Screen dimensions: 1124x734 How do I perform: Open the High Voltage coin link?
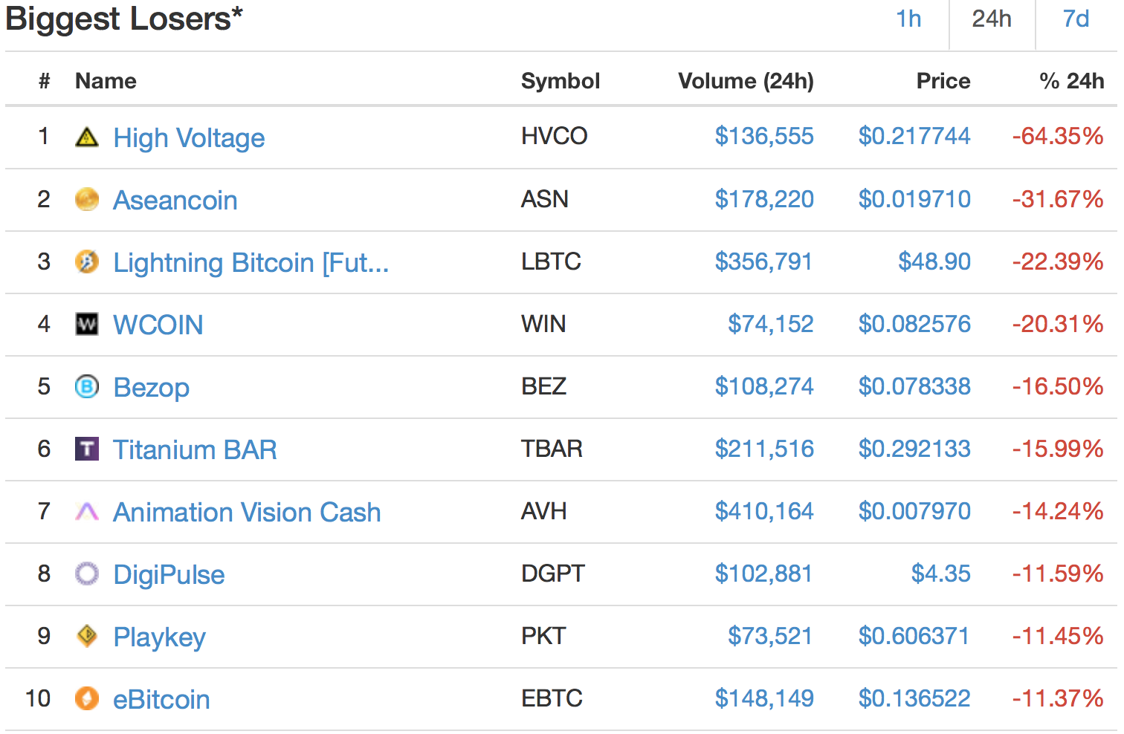189,138
